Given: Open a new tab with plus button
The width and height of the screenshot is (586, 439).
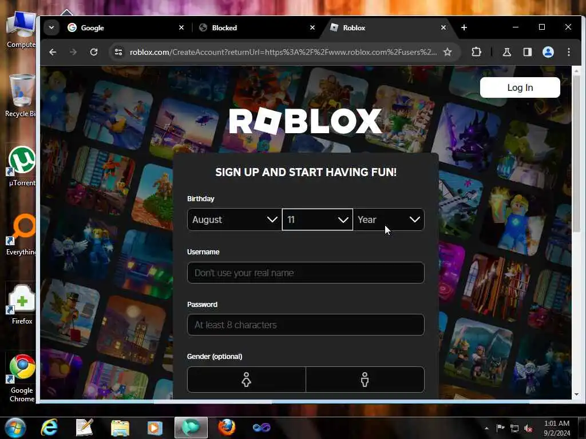Looking at the screenshot, I should click(x=464, y=27).
